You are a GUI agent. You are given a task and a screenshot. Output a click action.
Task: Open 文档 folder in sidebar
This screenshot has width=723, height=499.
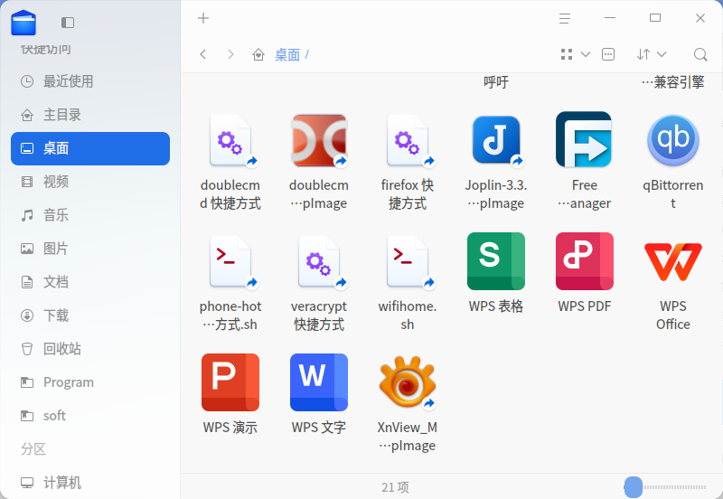coord(90,282)
